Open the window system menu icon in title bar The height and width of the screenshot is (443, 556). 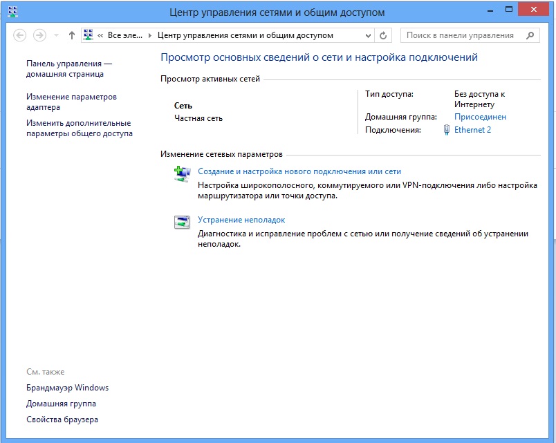(x=12, y=11)
